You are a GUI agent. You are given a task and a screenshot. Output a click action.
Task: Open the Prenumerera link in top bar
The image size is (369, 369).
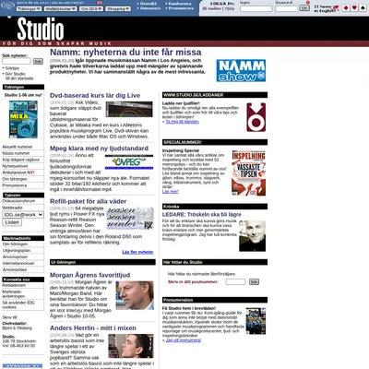(181, 8)
